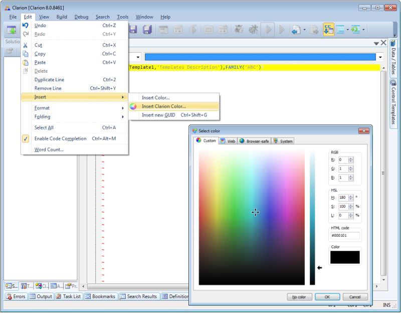Click the Paste clipboard icon

[26, 62]
